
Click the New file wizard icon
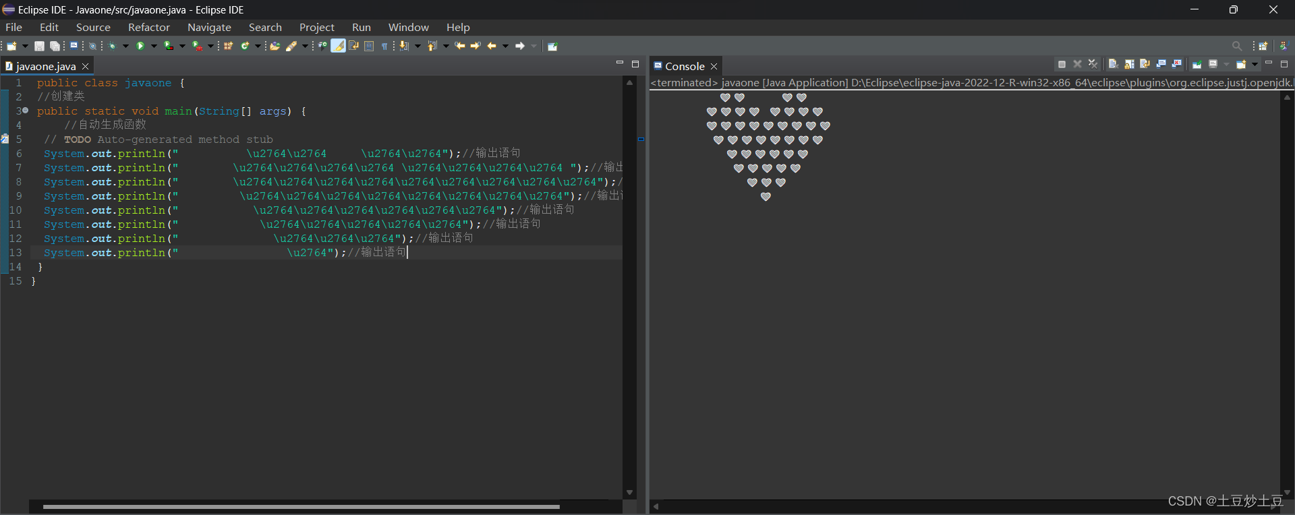click(11, 46)
